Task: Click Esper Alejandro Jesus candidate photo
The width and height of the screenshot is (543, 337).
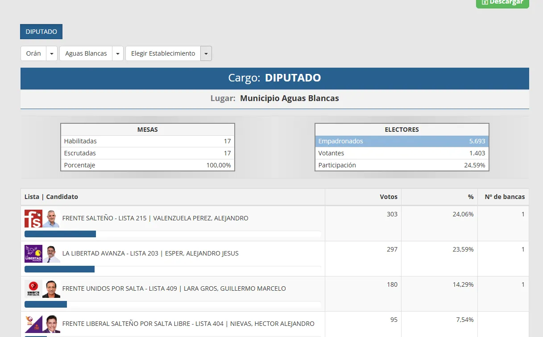Action: (51, 254)
